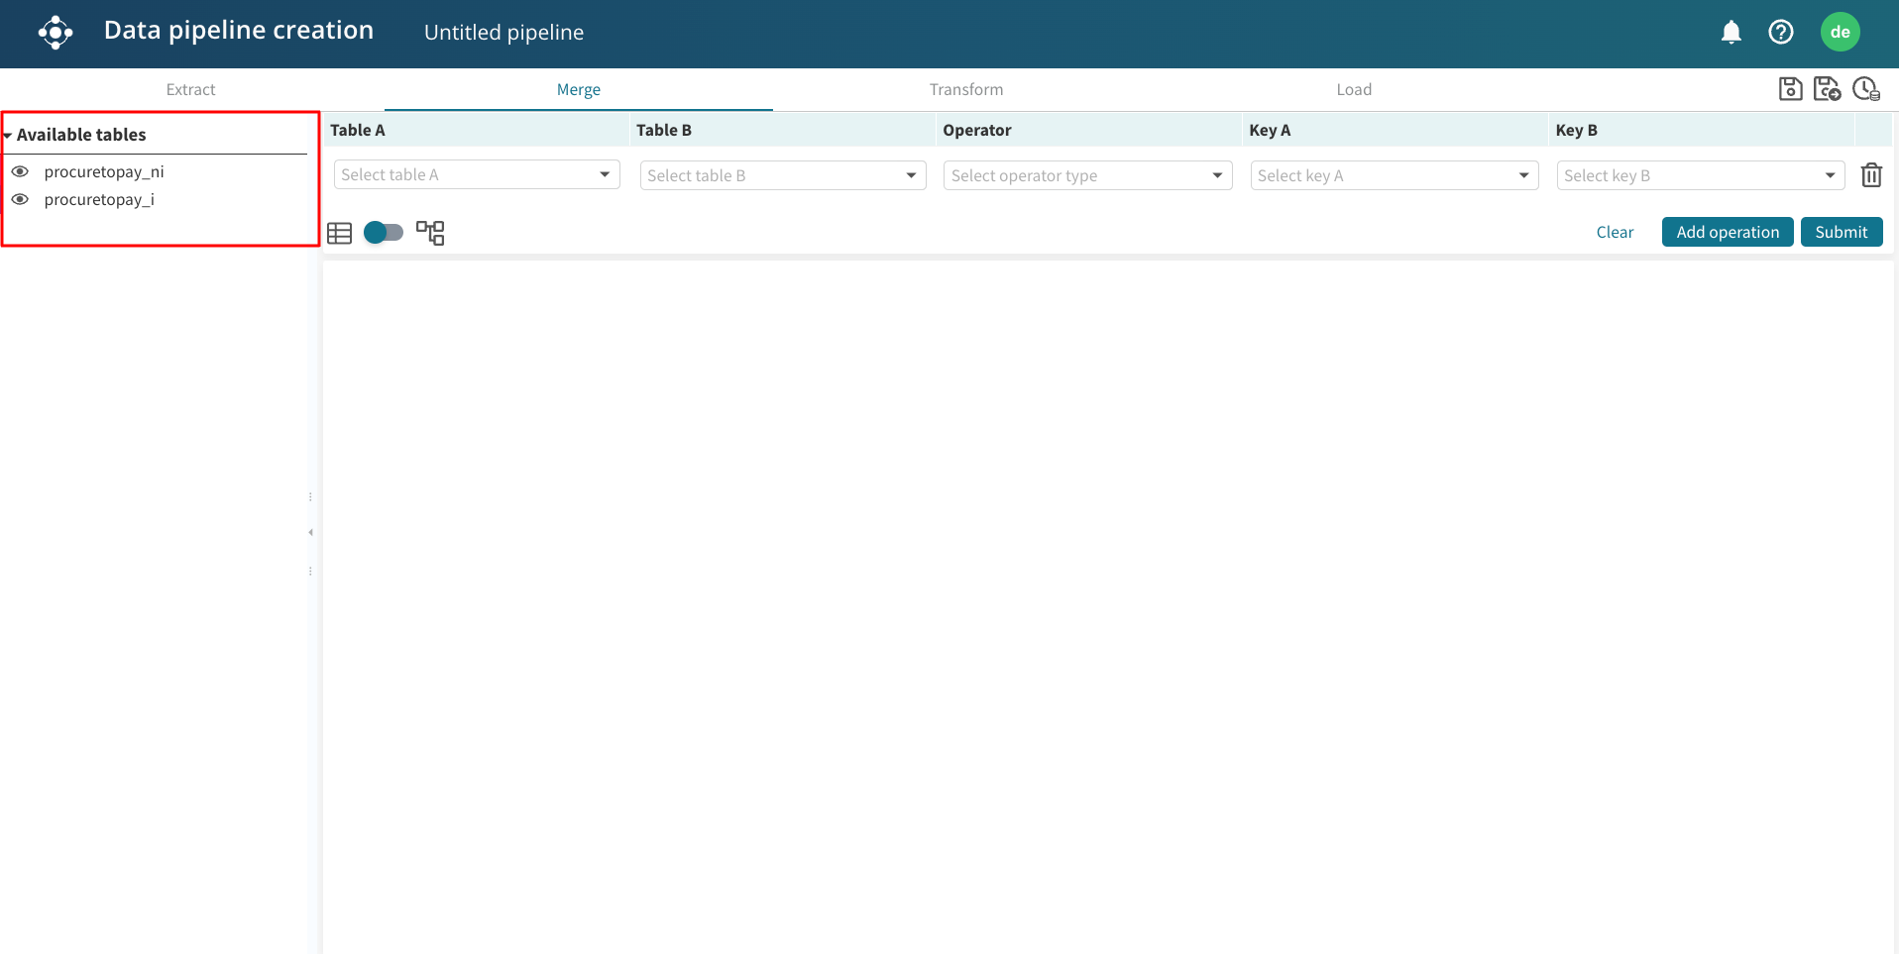
Task: Click the save pipeline disk icon
Action: click(x=1790, y=89)
